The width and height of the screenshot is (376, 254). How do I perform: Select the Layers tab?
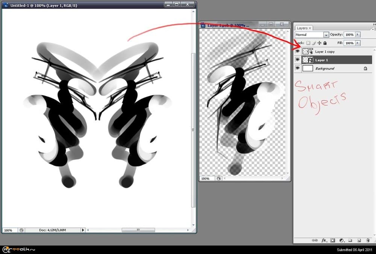click(302, 28)
